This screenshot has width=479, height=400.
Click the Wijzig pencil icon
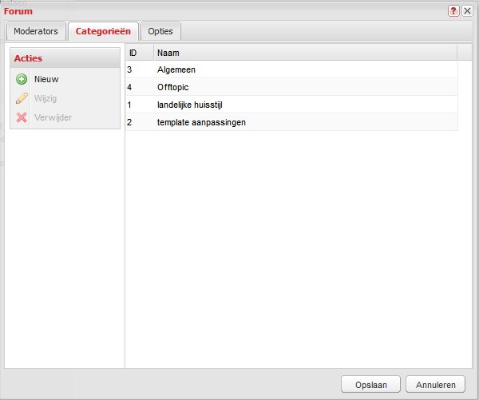(x=22, y=98)
